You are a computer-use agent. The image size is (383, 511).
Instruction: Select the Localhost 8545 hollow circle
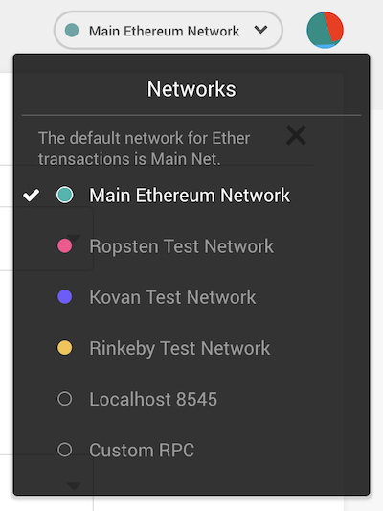click(65, 399)
